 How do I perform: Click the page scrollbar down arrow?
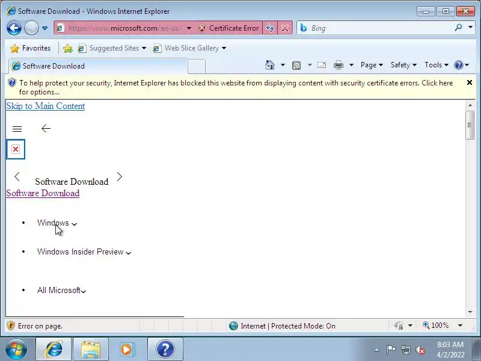coord(470,312)
